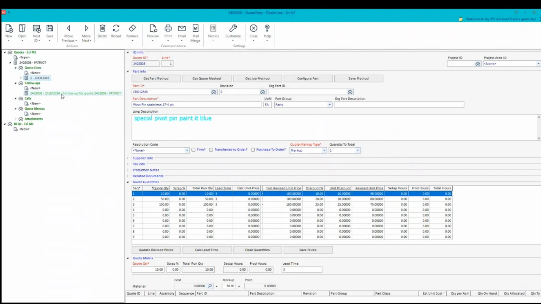This screenshot has width=541, height=304.
Task: Click the Mail Merge icon
Action: (x=195, y=29)
